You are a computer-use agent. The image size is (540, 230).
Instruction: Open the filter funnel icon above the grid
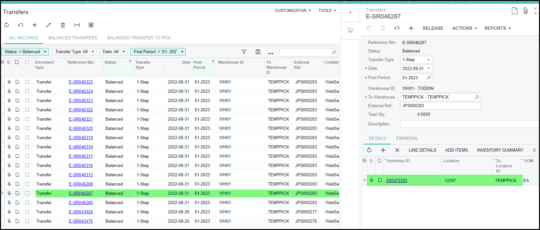[x=244, y=52]
